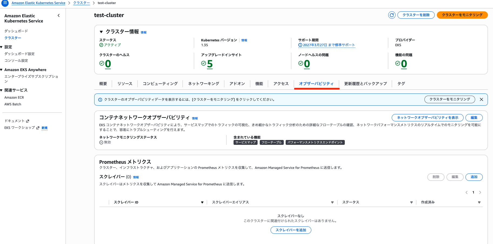Switch to the コンピューティング tab
Viewport: 493px width, 244px height.
pyautogui.click(x=160, y=84)
